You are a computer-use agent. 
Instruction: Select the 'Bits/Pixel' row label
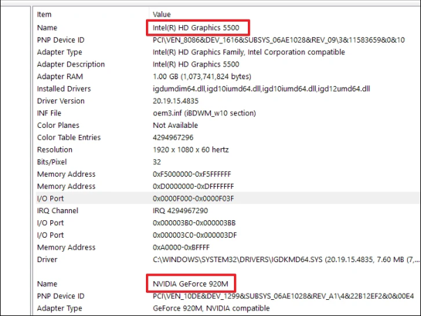click(52, 162)
